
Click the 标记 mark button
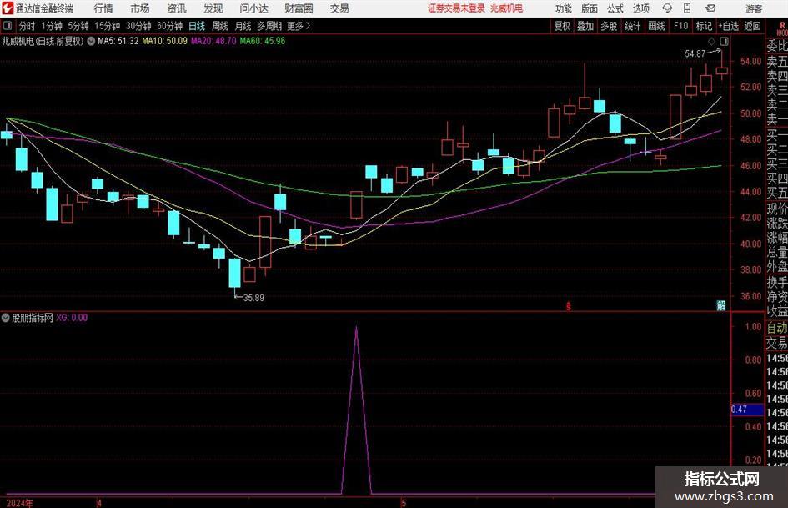704,26
